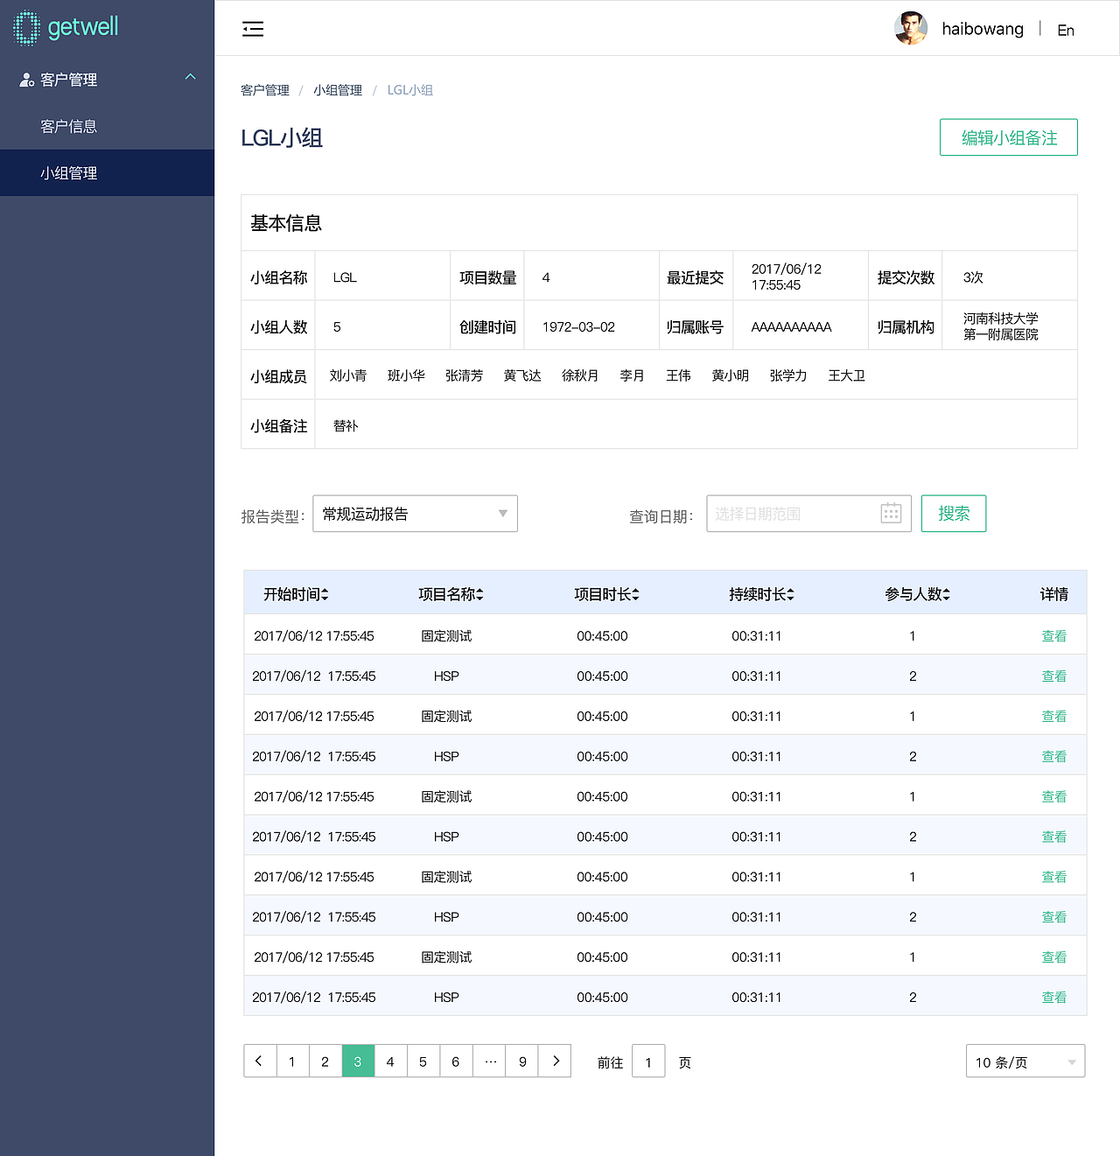Click the customer management person icon in sidebar
The height and width of the screenshot is (1156, 1120).
(24, 79)
